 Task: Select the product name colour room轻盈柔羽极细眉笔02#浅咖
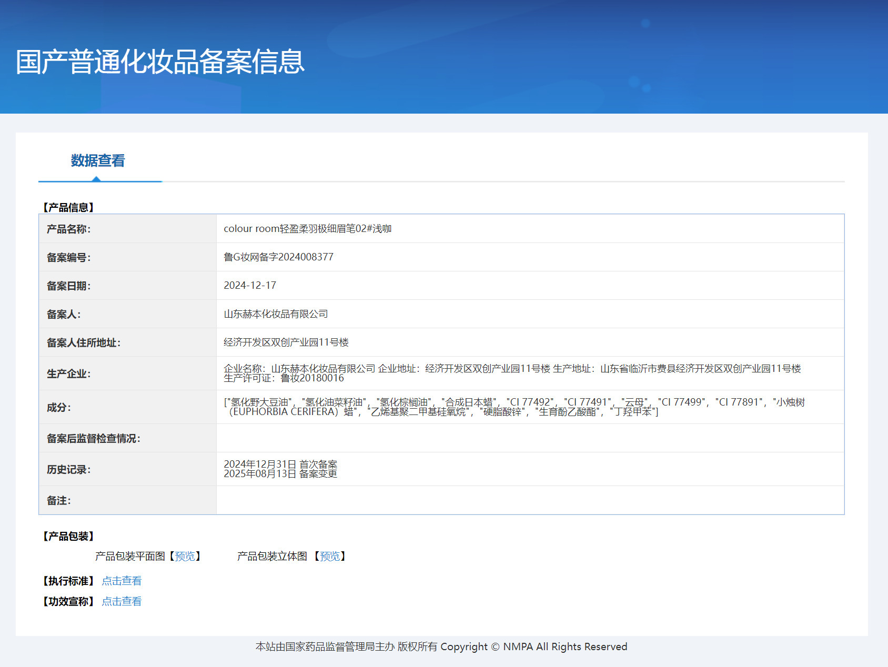308,228
